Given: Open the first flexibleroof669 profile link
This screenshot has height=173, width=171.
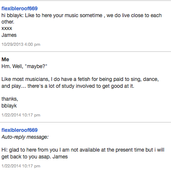Looking at the screenshot, I should (x=20, y=9).
